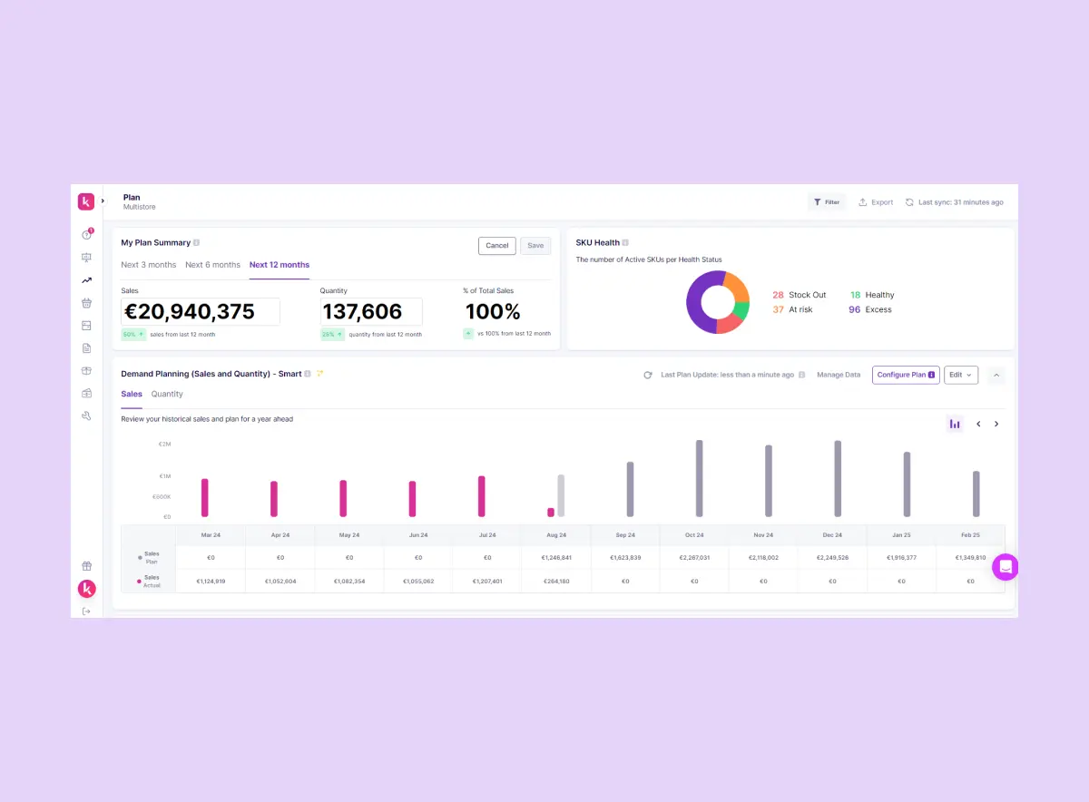
Task: Select the trending line Plan icon in sidebar
Action: 86,280
